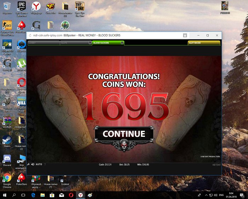Screen dimensions: 248x199
Task: Click the Cash: $12.31 balance text
Action: coord(105,165)
